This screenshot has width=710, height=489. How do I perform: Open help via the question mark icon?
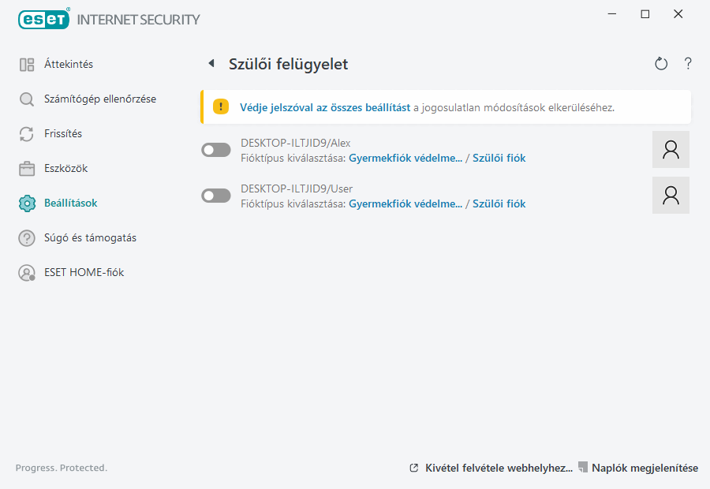click(x=688, y=64)
